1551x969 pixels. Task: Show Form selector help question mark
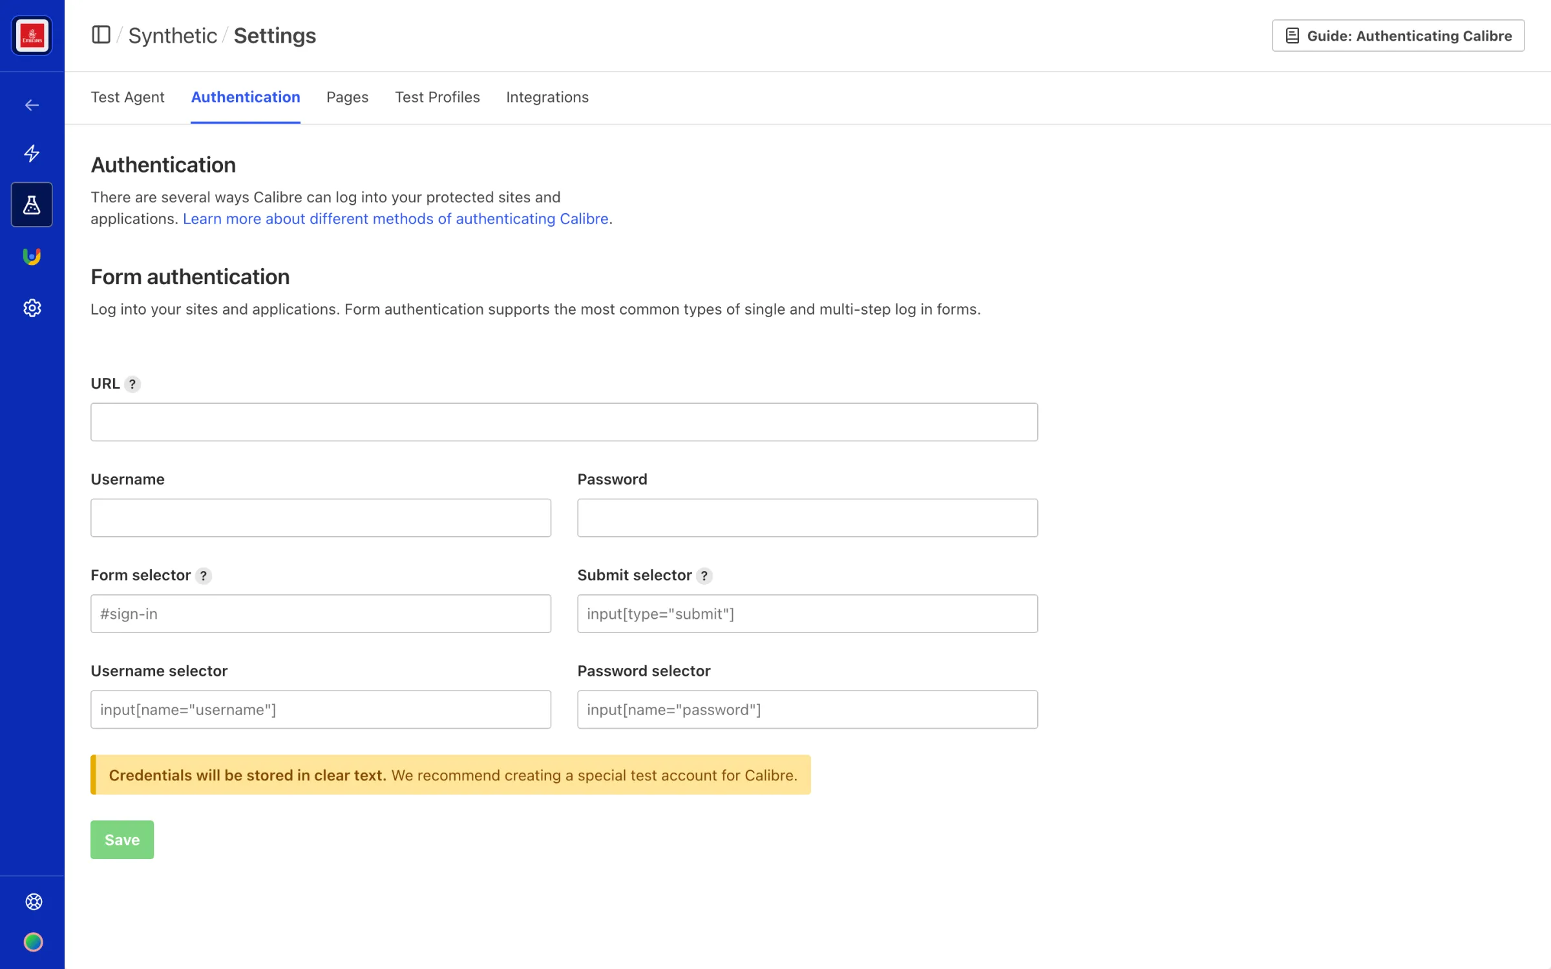click(204, 576)
